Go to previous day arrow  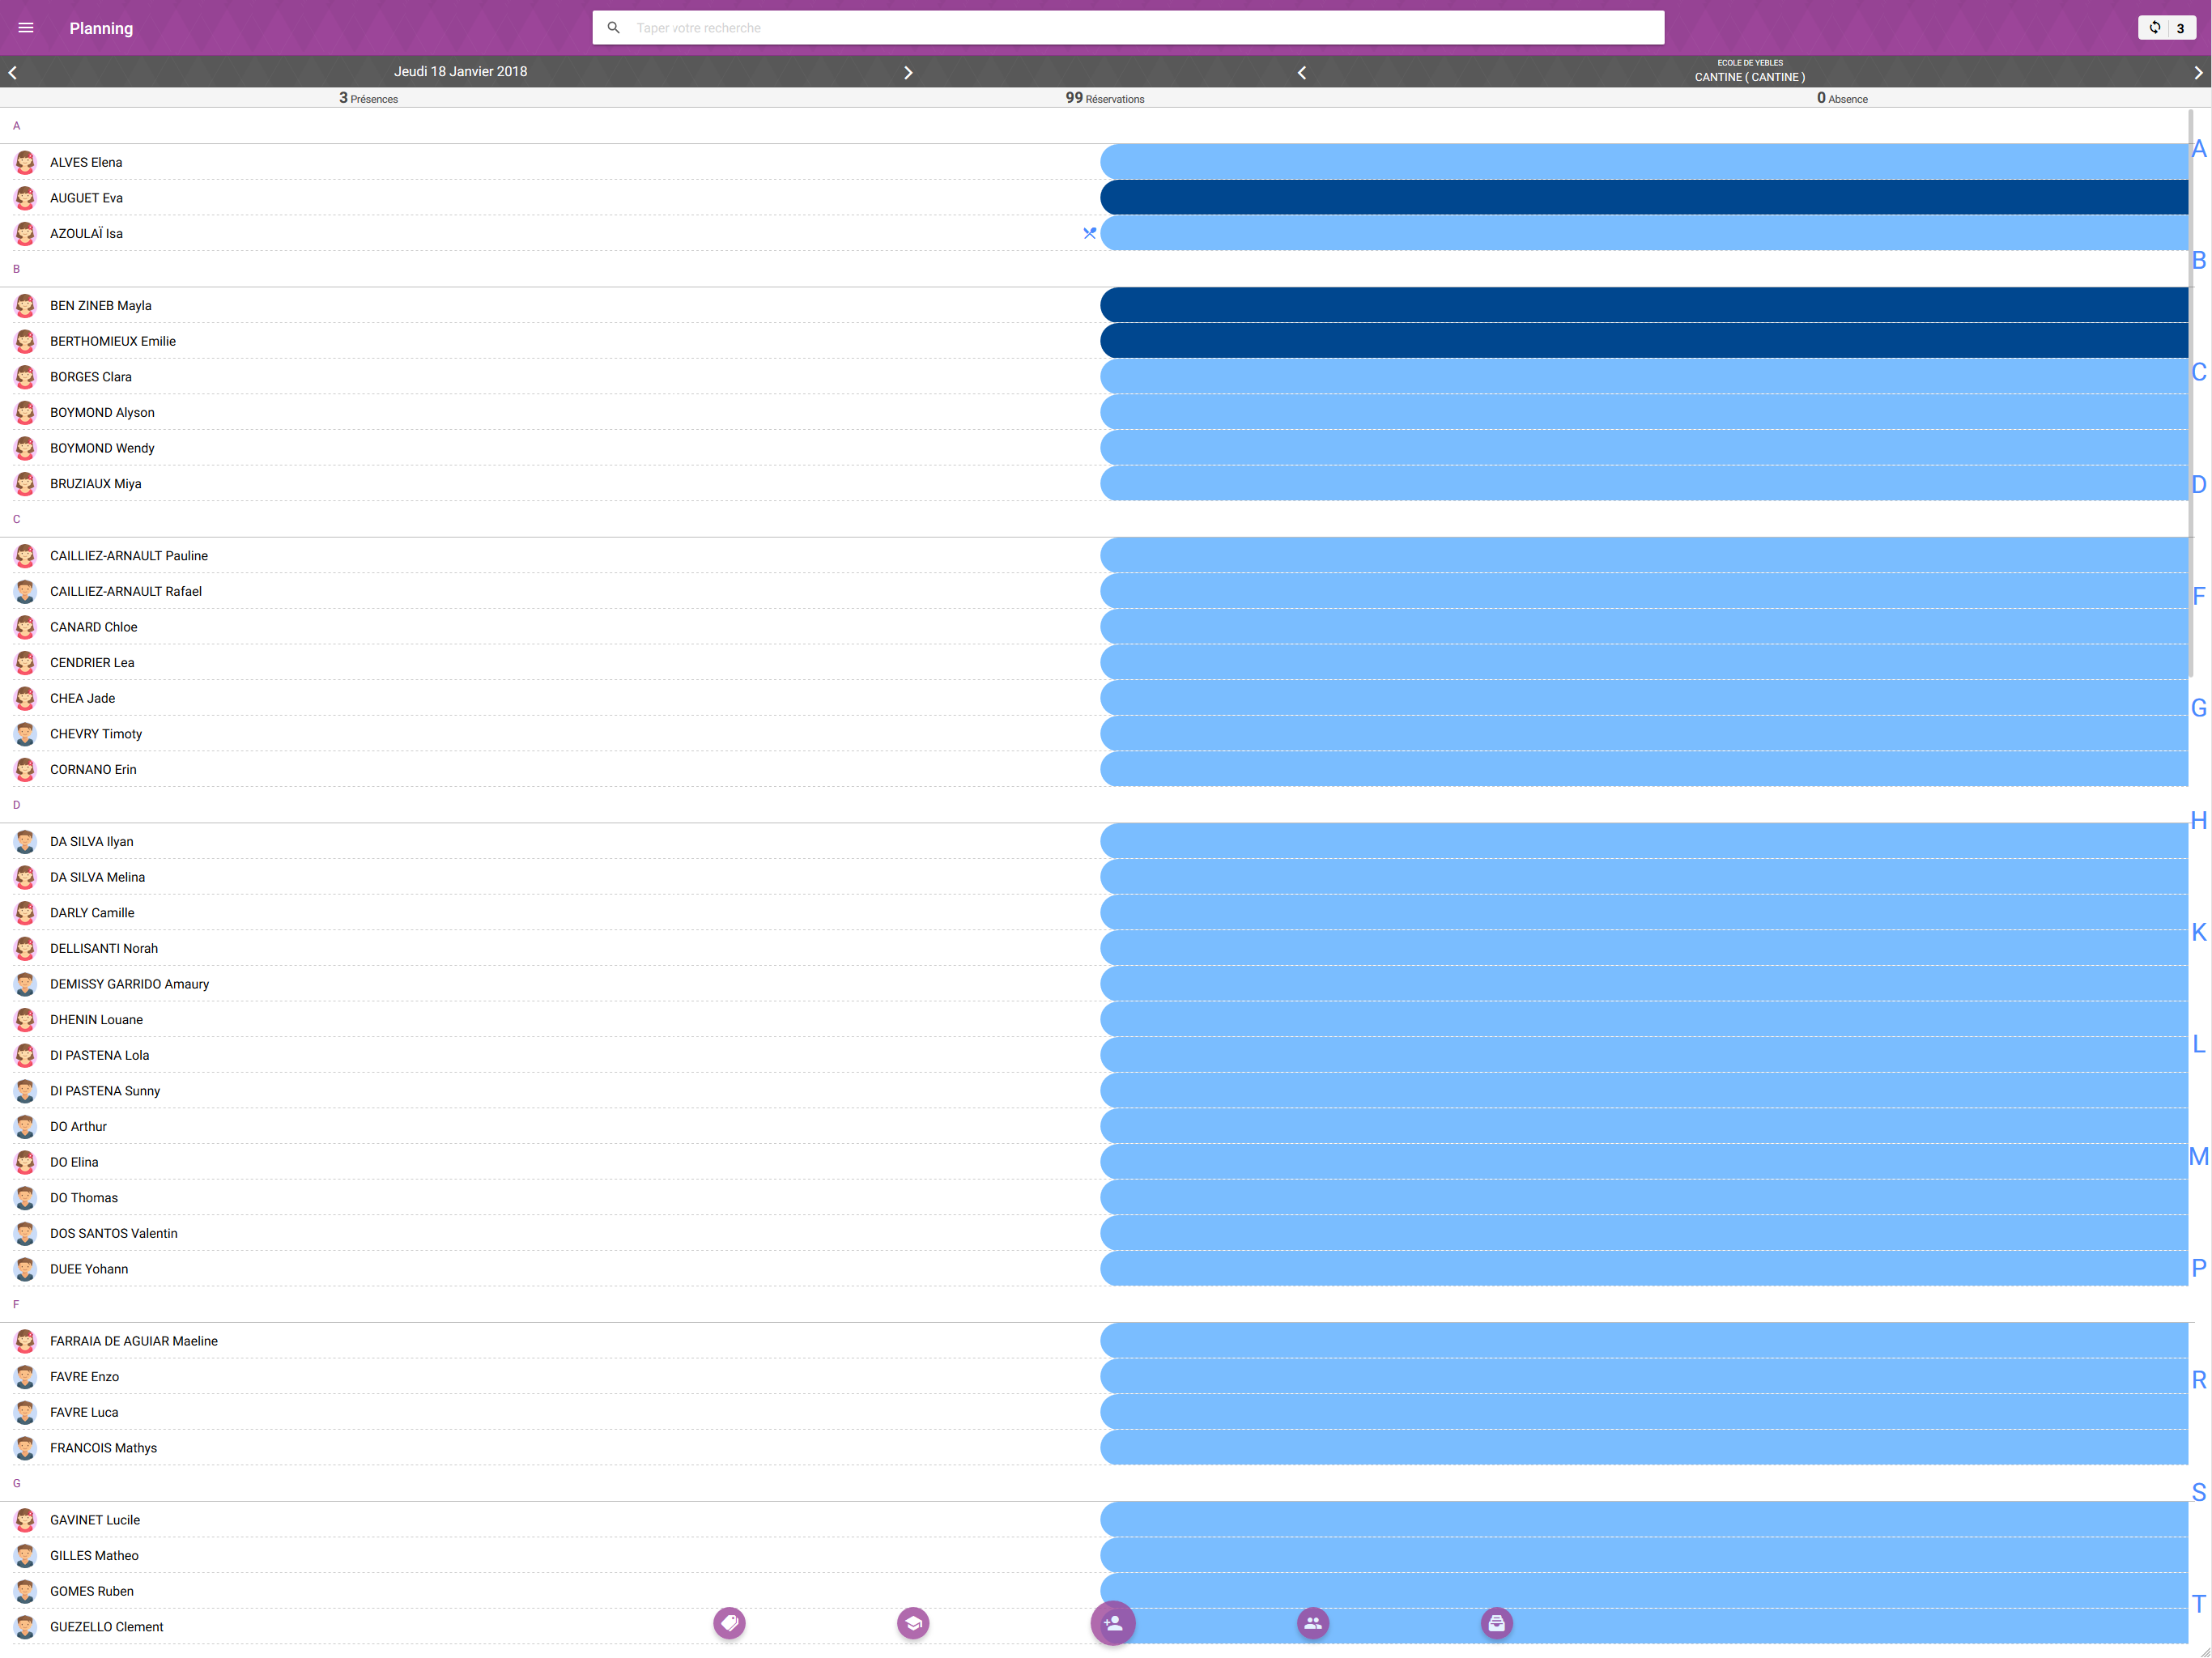point(13,72)
